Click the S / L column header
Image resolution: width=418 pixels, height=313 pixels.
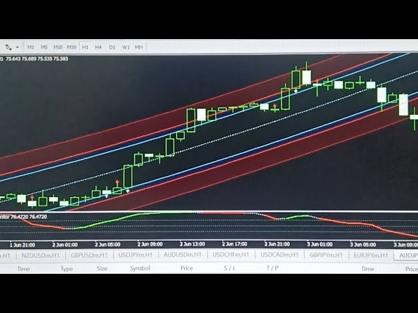click(x=229, y=268)
